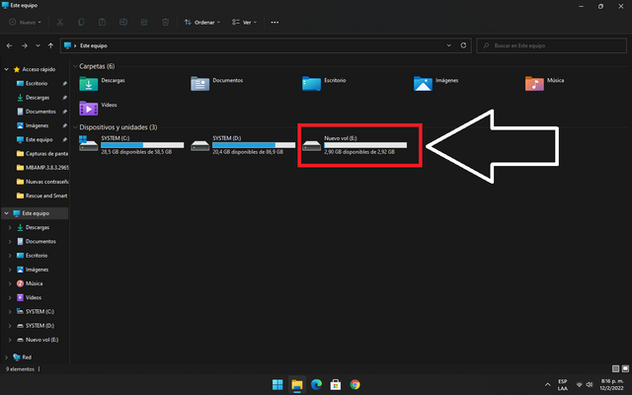Click Este equipo breadcrumb in address bar
The image size is (632, 395).
94,45
